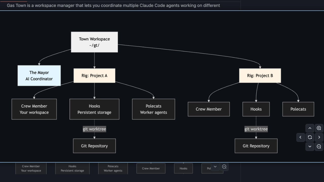Zoom out with the magnifier minus icon
324x182 pixels.
[319, 147]
